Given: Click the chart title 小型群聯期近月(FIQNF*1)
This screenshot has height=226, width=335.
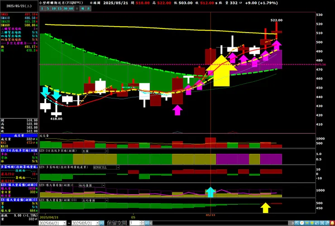Looking at the screenshot, I should 61,3.
